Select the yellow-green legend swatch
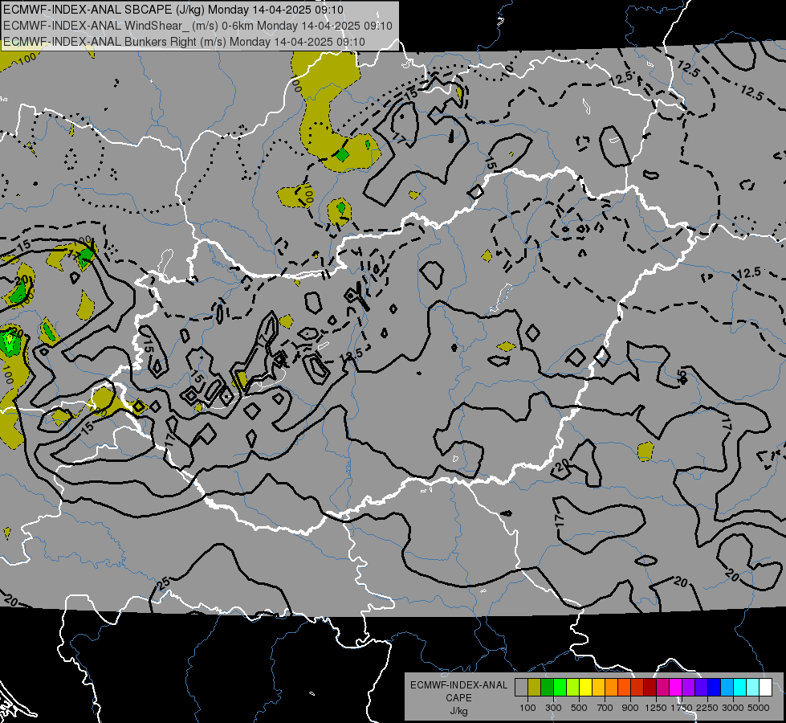Screen dimensions: 786x723 pyautogui.click(x=573, y=688)
